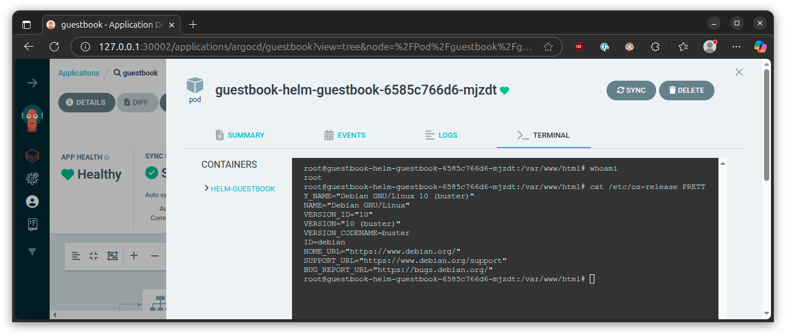Zoom in with the plus icon

coord(134,256)
